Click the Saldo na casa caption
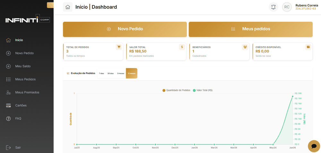 click(x=263, y=56)
